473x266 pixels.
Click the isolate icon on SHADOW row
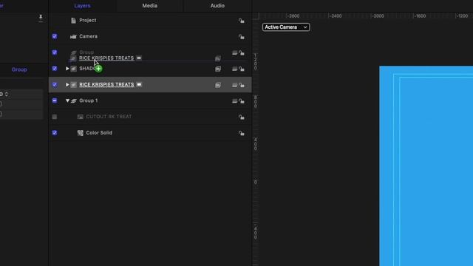218,69
